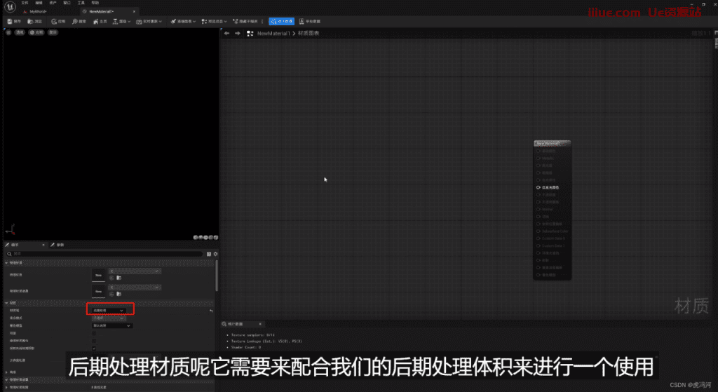Image resolution: width=718 pixels, height=392 pixels.
Task: Toggle 隐藏不相关 (Hide Unrelated) in the toolbar
Action: (x=245, y=22)
